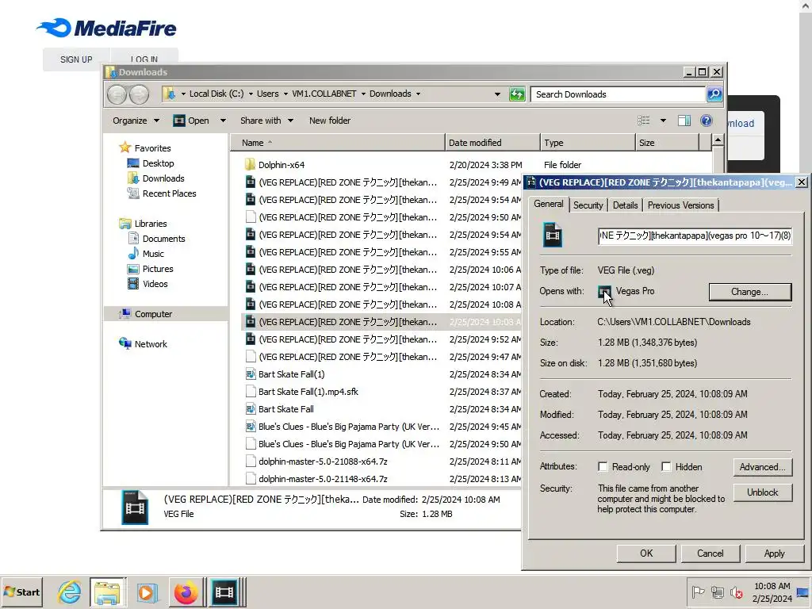Click the Start button
Image resolution: width=812 pixels, height=609 pixels.
click(21, 592)
